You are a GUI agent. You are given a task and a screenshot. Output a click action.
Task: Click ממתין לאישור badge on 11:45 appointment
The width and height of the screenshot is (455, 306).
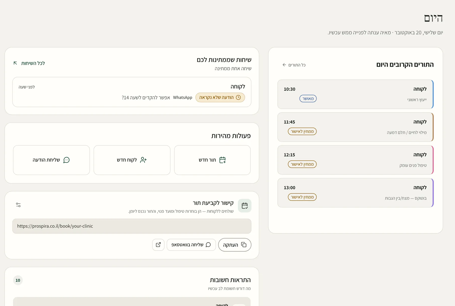[302, 132]
